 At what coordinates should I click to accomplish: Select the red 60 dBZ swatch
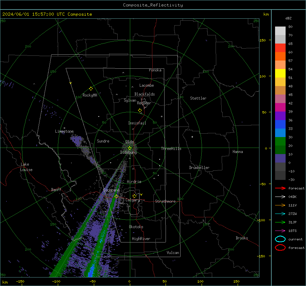pyautogui.click(x=280, y=48)
